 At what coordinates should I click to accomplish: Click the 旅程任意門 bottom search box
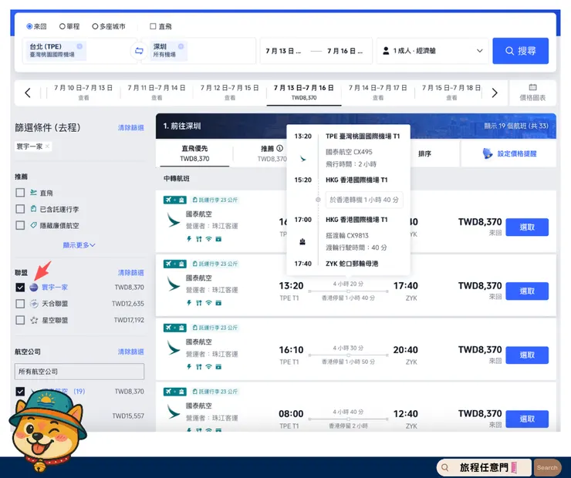coord(484,467)
